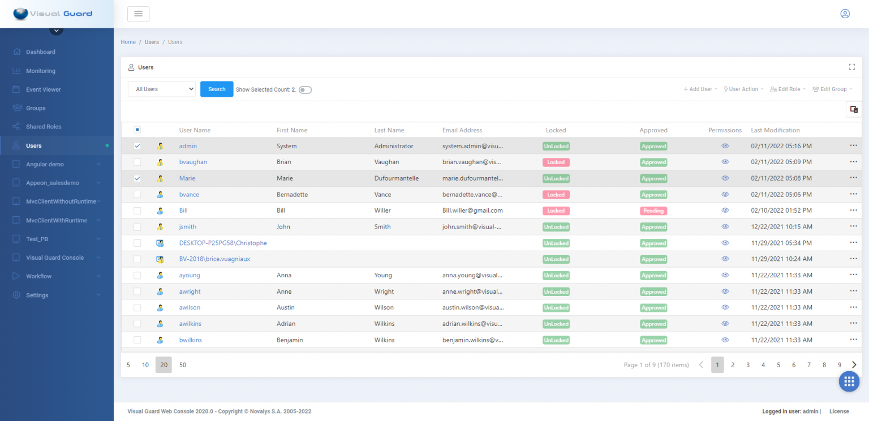Open Groups in the sidebar
The image size is (869, 421).
click(57, 108)
